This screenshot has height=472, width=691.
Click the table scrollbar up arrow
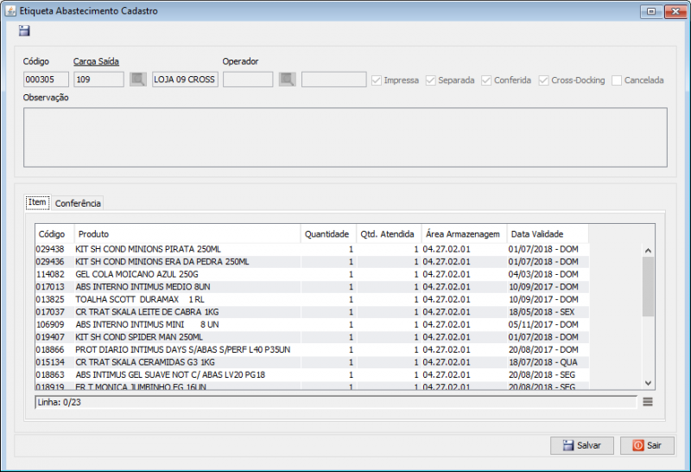(648, 250)
